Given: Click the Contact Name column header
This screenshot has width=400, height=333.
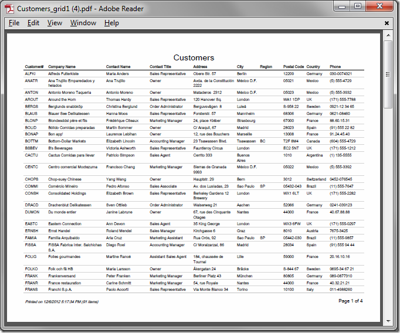Looking at the screenshot, I should (x=118, y=67).
